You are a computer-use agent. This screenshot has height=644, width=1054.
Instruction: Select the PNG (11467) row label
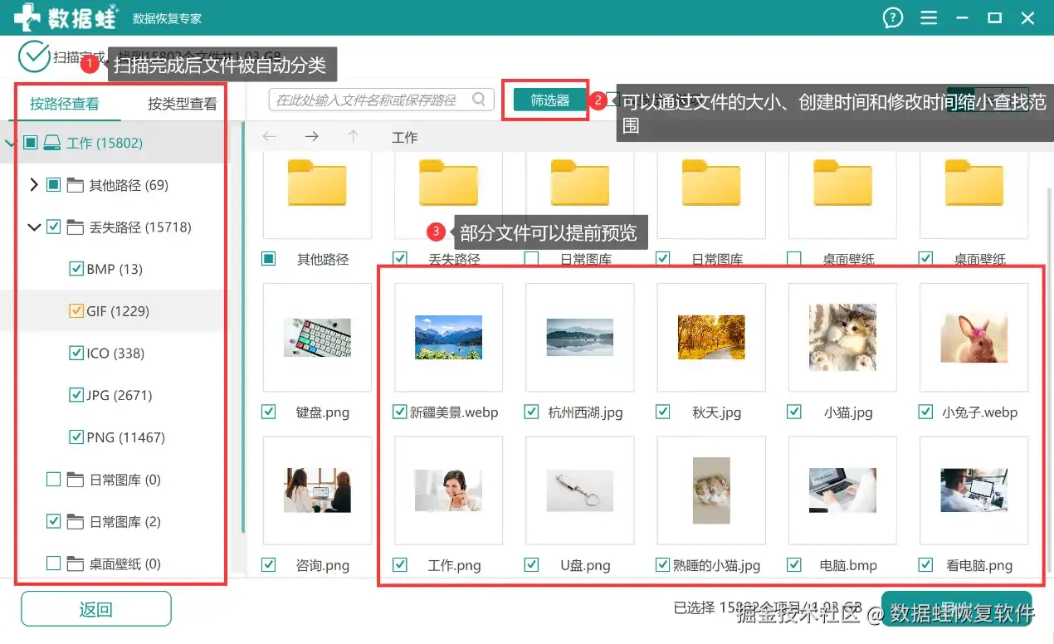click(x=126, y=437)
